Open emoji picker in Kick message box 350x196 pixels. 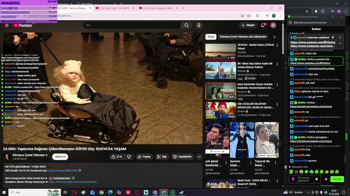[x=317, y=179]
